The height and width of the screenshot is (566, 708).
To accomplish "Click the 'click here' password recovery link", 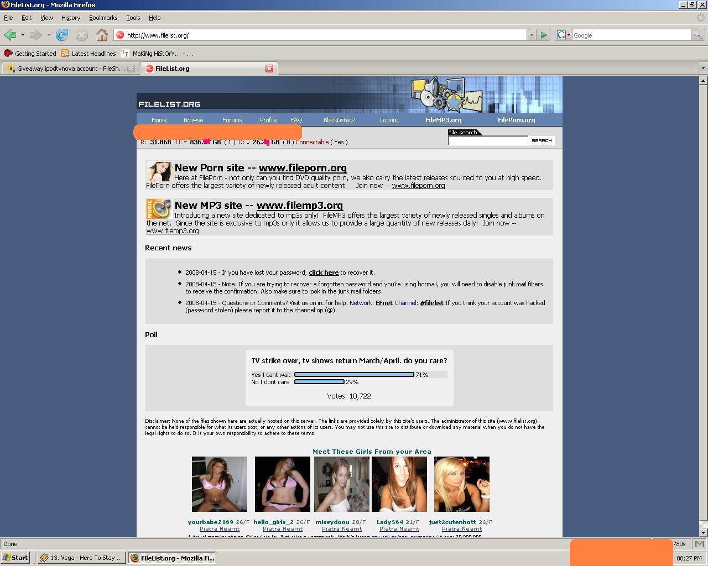I will (324, 272).
